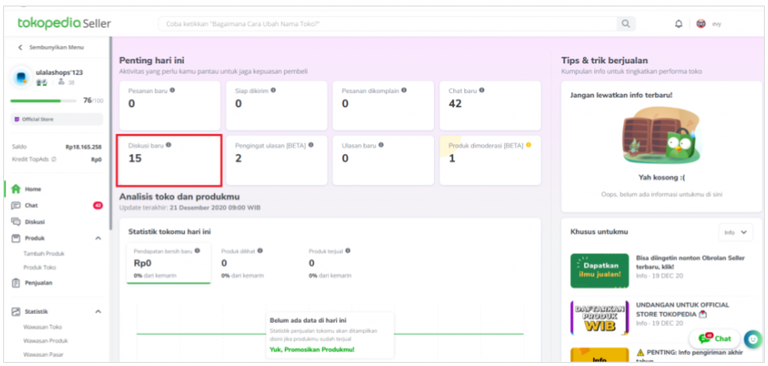Click info icon beside Pesanan dikomplain

tap(404, 90)
